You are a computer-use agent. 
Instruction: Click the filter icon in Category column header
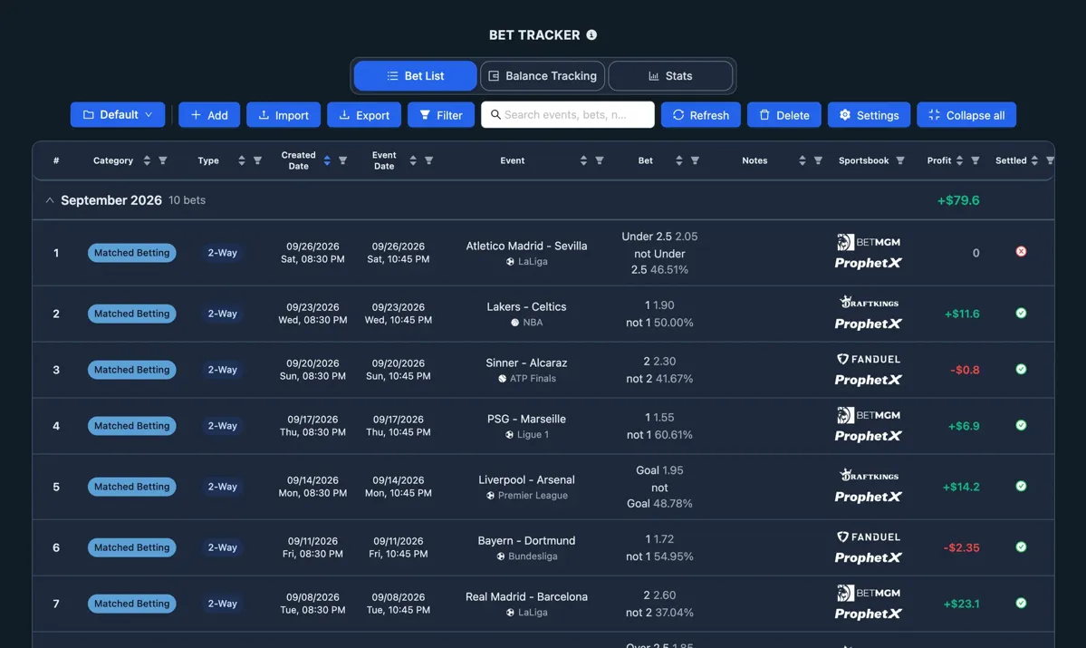(163, 160)
